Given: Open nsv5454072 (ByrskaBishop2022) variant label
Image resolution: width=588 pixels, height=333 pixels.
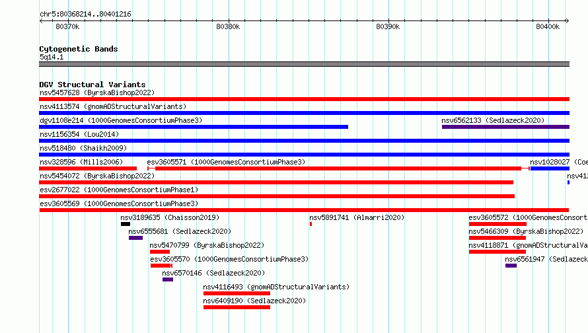Looking at the screenshot, I should coord(97,176).
